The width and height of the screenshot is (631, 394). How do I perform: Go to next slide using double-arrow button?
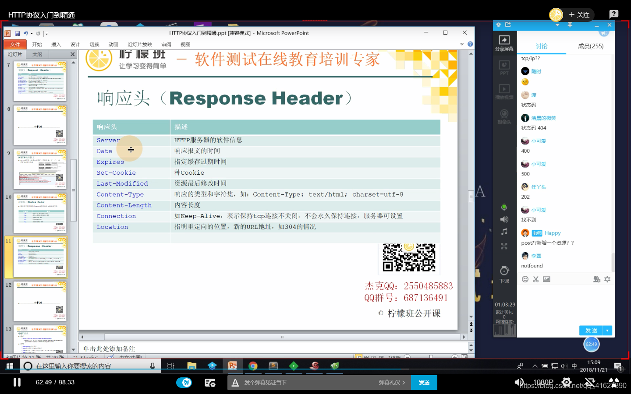(x=471, y=330)
